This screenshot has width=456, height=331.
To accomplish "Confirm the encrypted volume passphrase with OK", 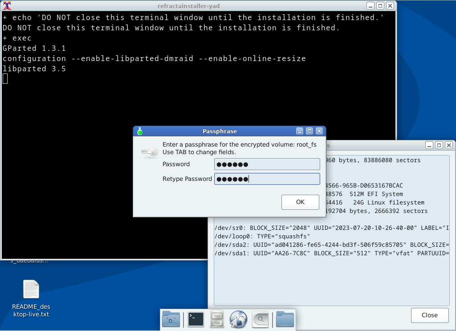I will point(300,202).
